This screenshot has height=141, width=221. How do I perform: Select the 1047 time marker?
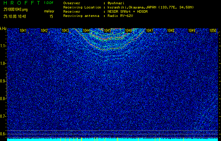click(150, 31)
